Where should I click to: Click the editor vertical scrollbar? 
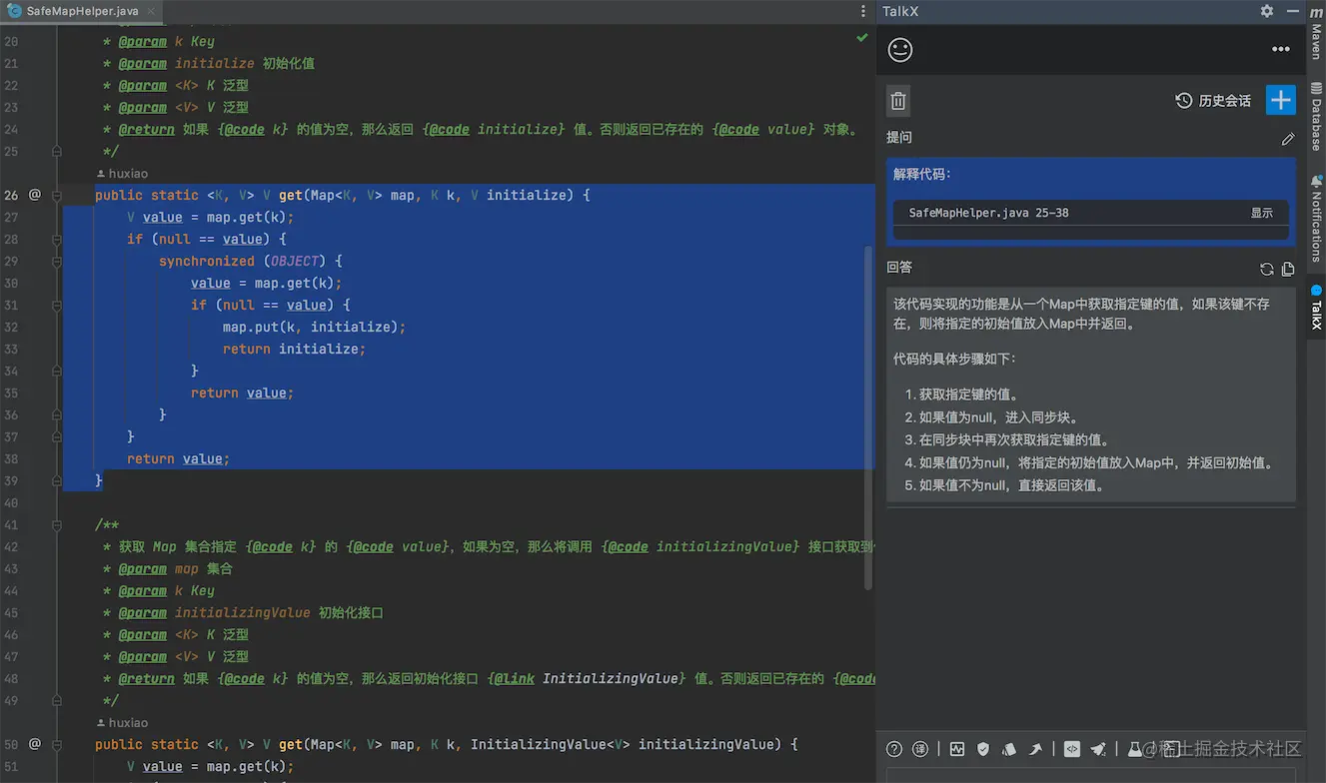click(868, 419)
